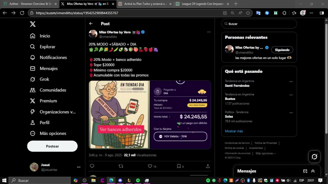Switch to Activá tu Plan Turbo tab
Screen dimensions: 328x184
point(145,4)
